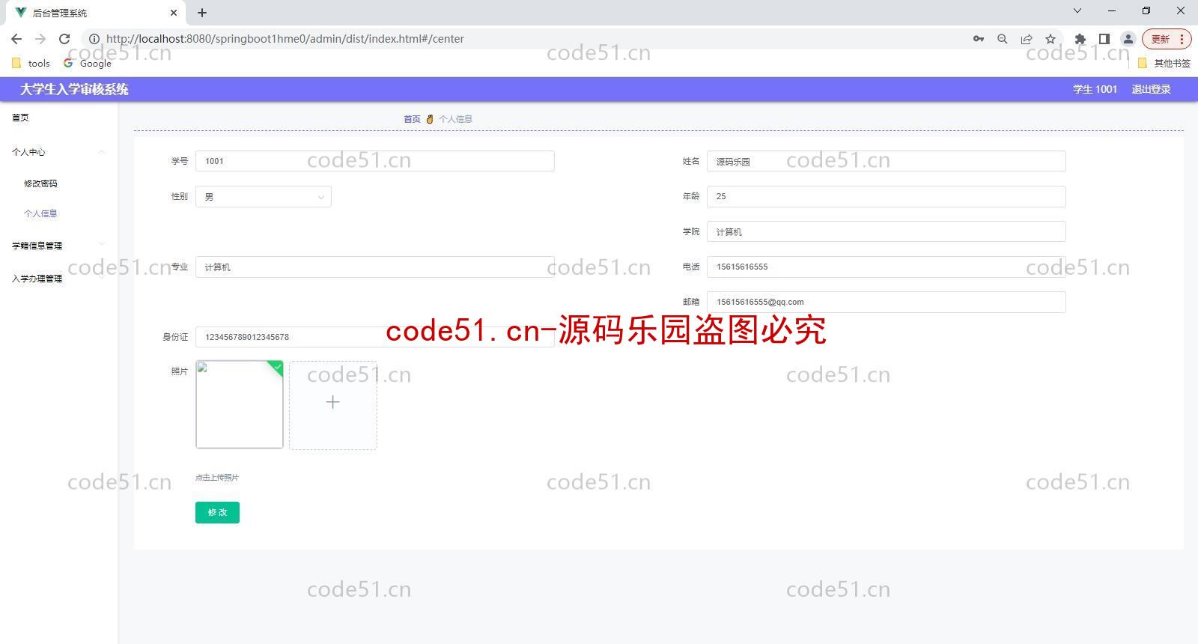Click the uploaded photo thumbnail
This screenshot has width=1198, height=644.
point(240,404)
